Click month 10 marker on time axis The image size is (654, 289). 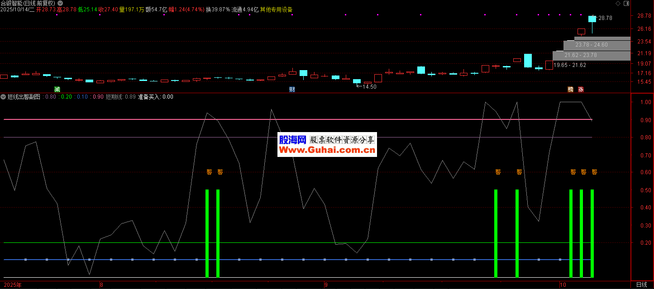point(562,284)
